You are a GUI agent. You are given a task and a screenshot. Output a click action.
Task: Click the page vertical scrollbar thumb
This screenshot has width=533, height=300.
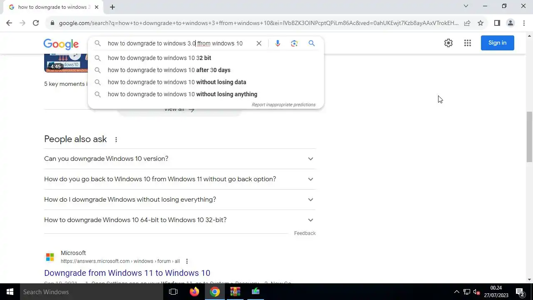pos(529,137)
